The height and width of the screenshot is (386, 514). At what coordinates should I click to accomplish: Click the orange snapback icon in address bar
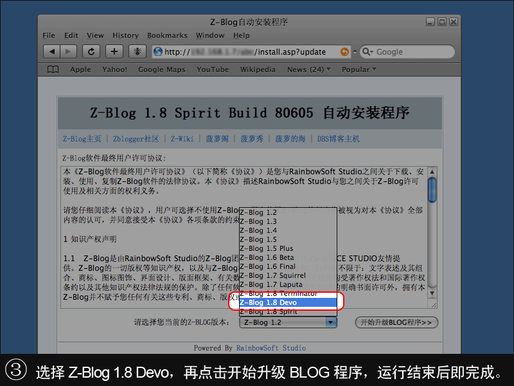point(344,51)
